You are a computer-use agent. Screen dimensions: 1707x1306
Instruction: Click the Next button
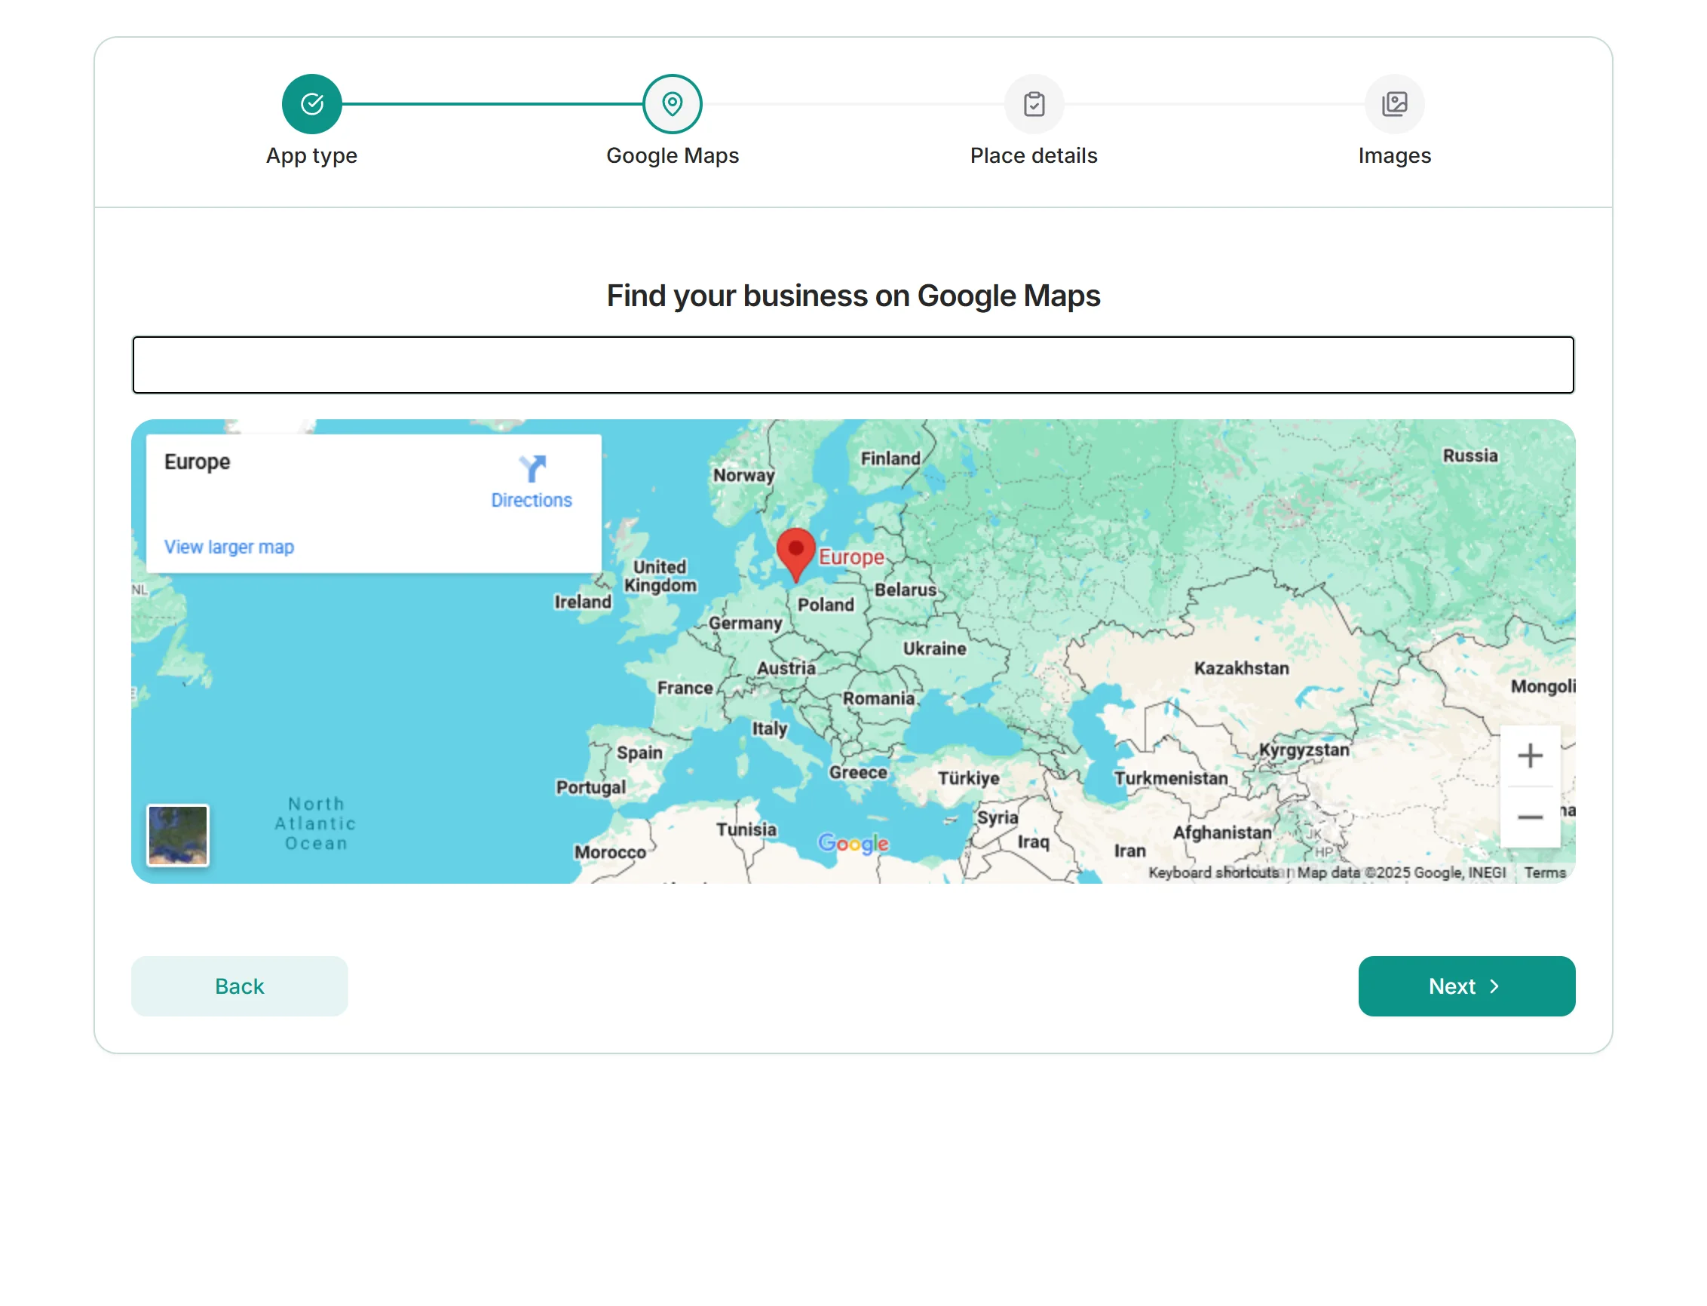click(x=1466, y=986)
